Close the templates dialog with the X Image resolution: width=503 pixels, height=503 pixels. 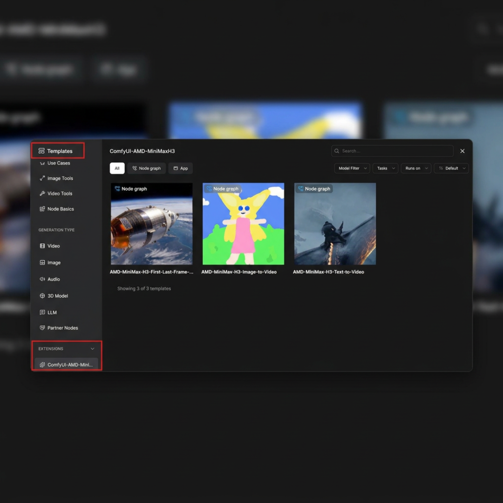pyautogui.click(x=462, y=151)
